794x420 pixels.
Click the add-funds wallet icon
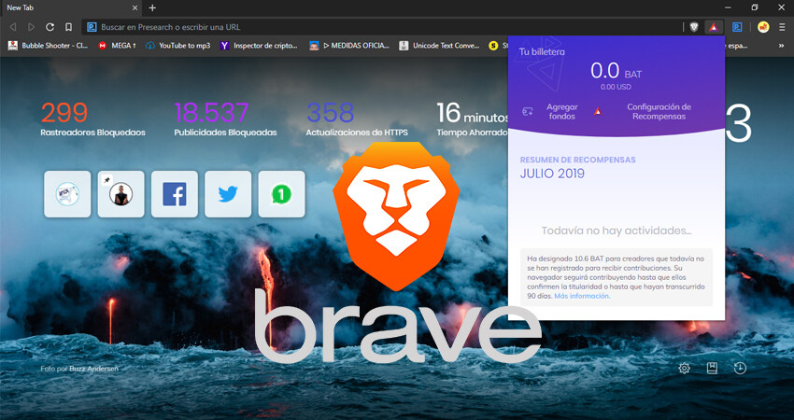[x=528, y=111]
